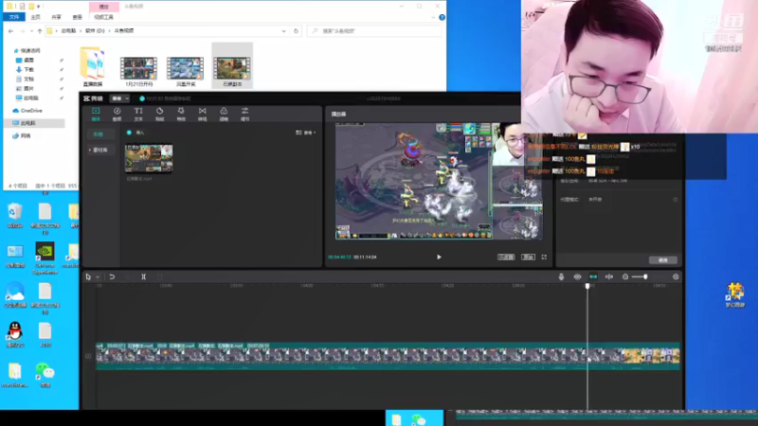Select This PC in navigation pane
Screen dimensions: 758x426
tap(34, 123)
